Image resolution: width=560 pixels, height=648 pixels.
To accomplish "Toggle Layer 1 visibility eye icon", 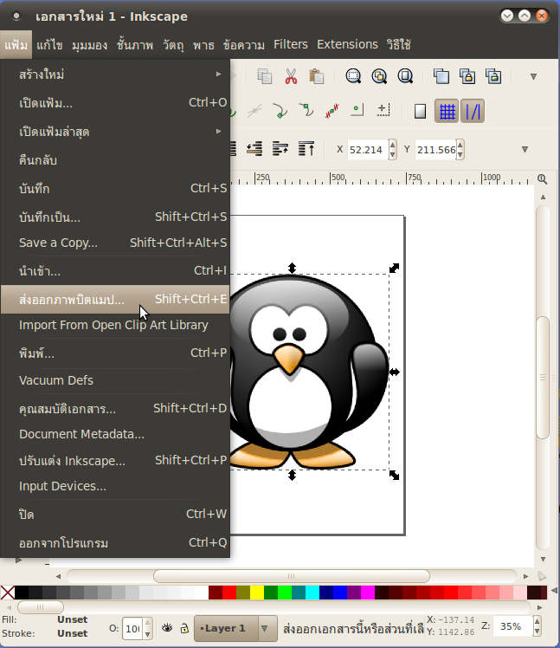I will pos(167,628).
